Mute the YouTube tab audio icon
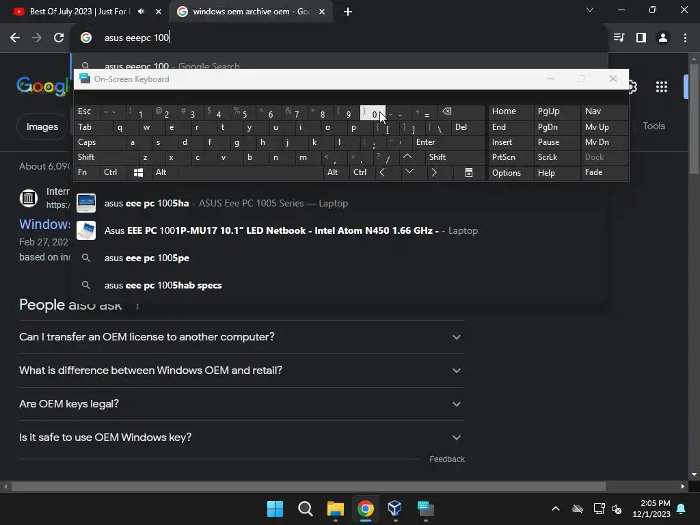The height and width of the screenshot is (525, 700). point(141,12)
